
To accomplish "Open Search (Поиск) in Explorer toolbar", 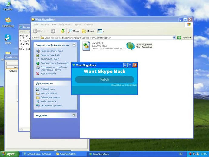I will point(73,31).
